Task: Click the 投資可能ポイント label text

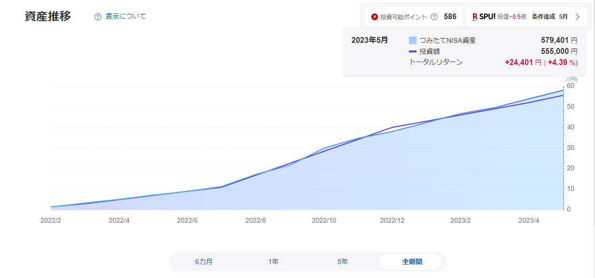Action: pos(404,17)
